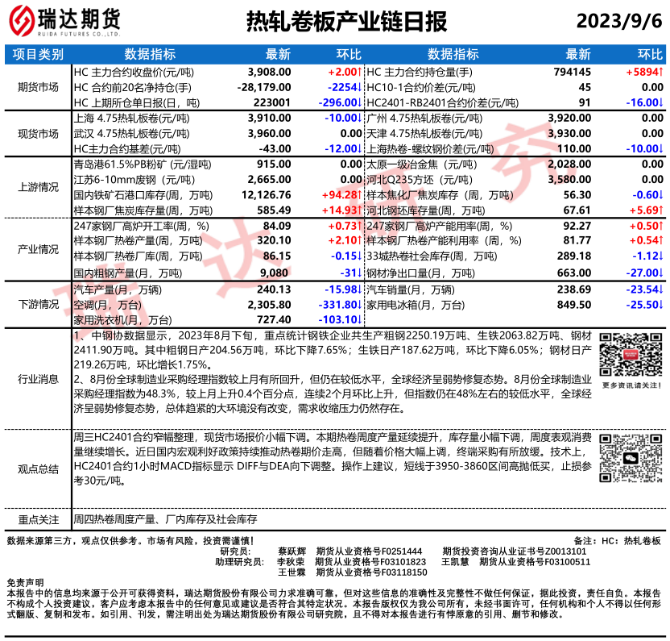Click the red up arrow beside +94.28
This screenshot has height=641, width=670.
pos(358,195)
